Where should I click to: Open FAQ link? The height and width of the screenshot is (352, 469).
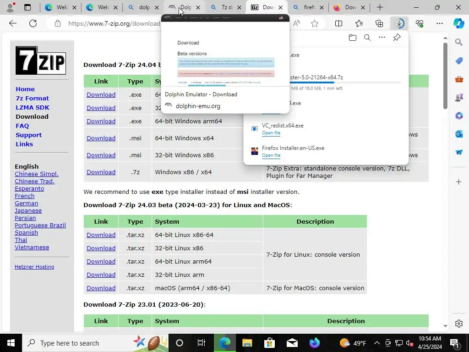pos(22,126)
